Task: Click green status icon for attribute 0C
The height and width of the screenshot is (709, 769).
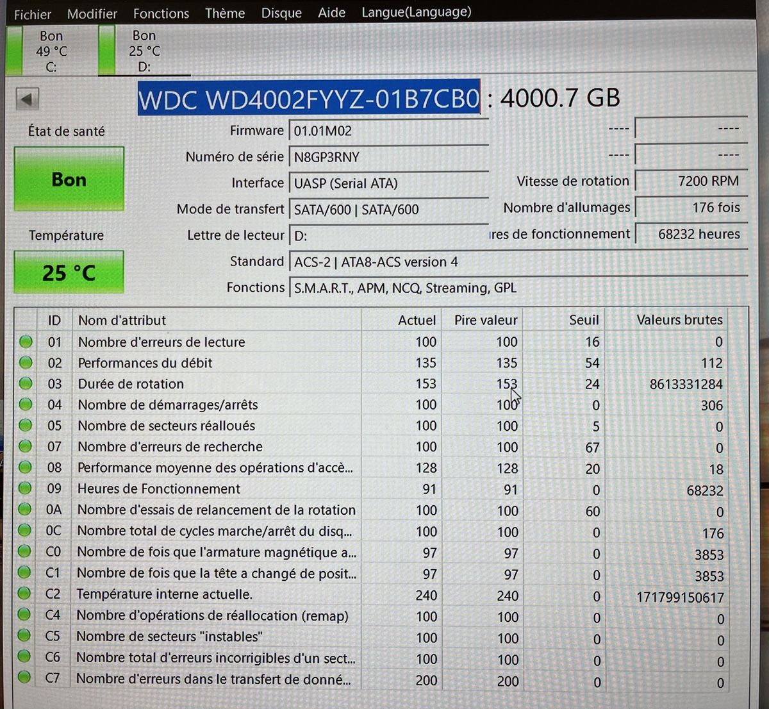Action: (25, 530)
